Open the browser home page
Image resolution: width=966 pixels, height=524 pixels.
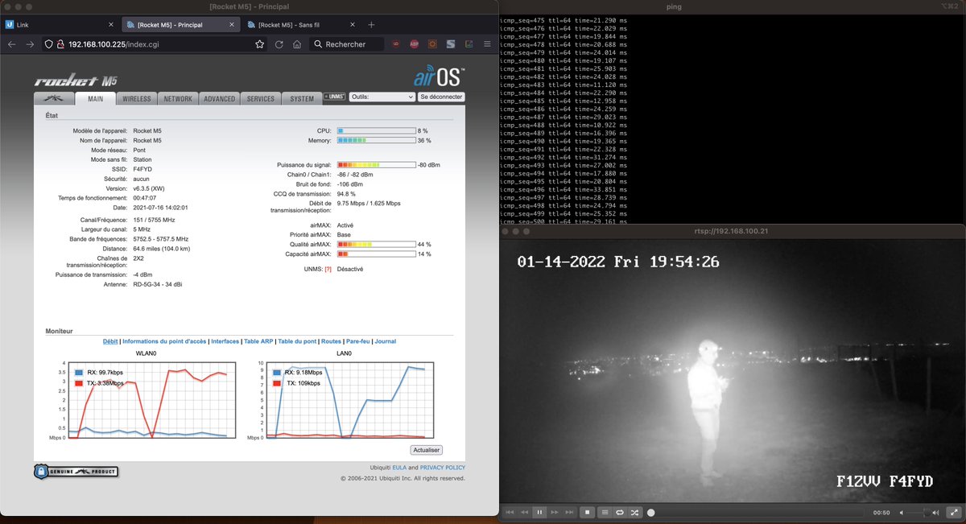[x=297, y=44]
